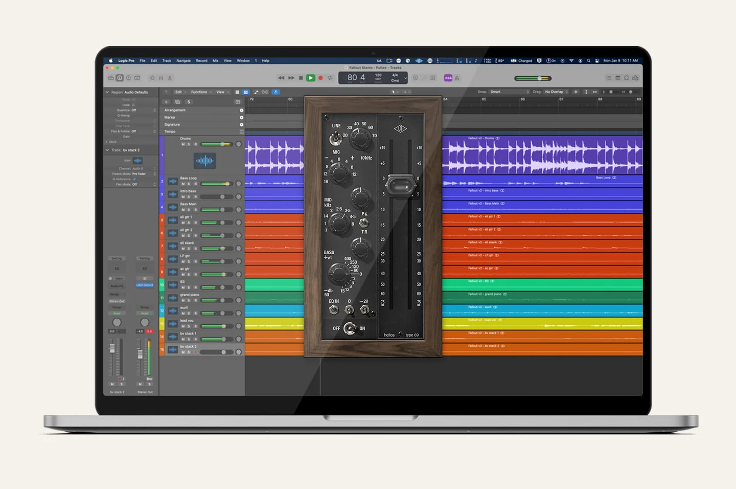Screen dimensions: 736x489
Task: Mute the Drums track
Action: (183, 144)
